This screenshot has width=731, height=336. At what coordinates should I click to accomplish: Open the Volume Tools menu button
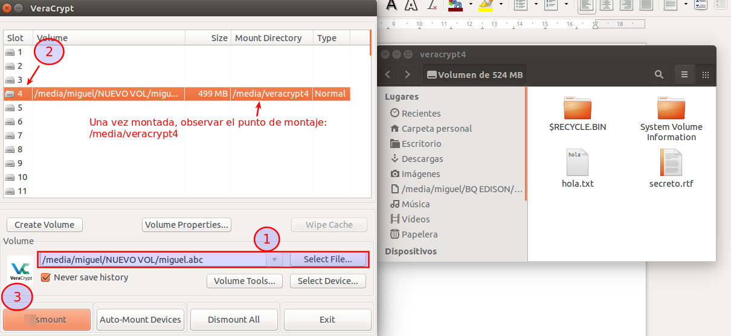pyautogui.click(x=245, y=281)
